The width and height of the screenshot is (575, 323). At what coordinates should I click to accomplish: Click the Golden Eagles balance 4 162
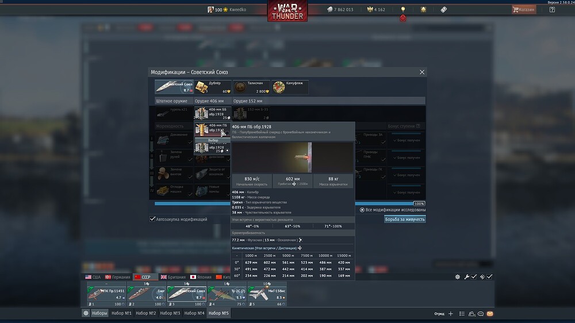376,10
